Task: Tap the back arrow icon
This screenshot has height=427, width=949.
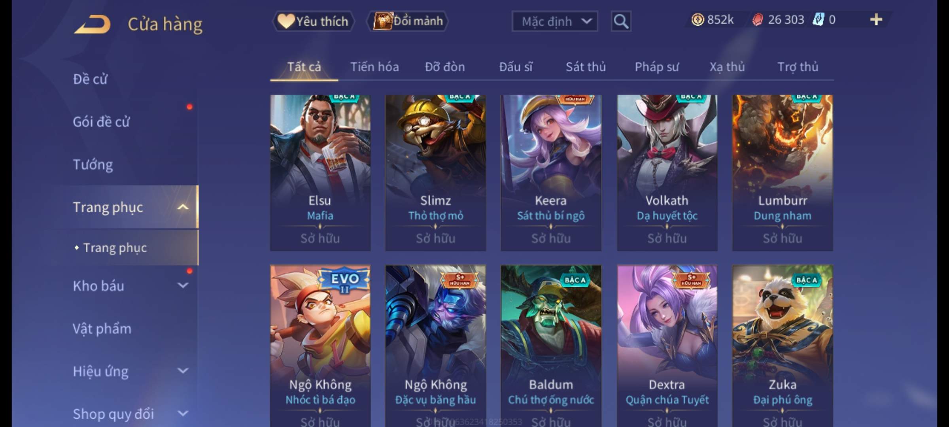Action: pyautogui.click(x=92, y=25)
